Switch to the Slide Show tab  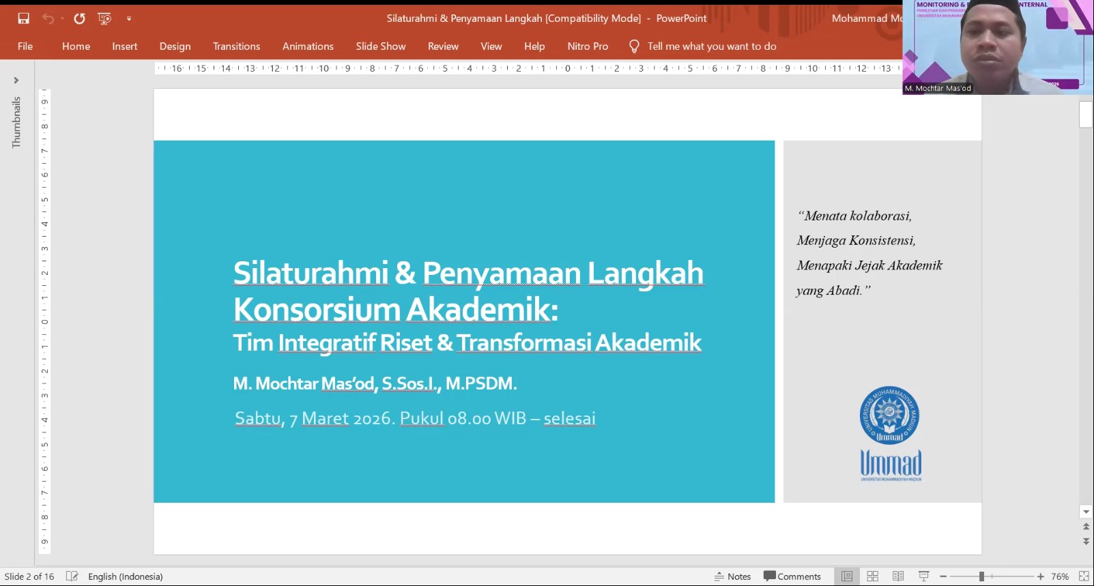point(380,46)
